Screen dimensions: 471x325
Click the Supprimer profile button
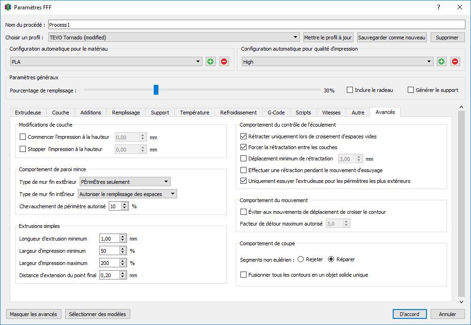pyautogui.click(x=447, y=37)
